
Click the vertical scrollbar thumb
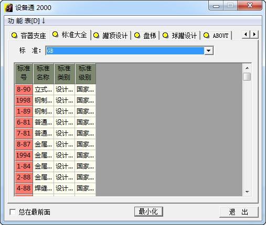point(247,76)
